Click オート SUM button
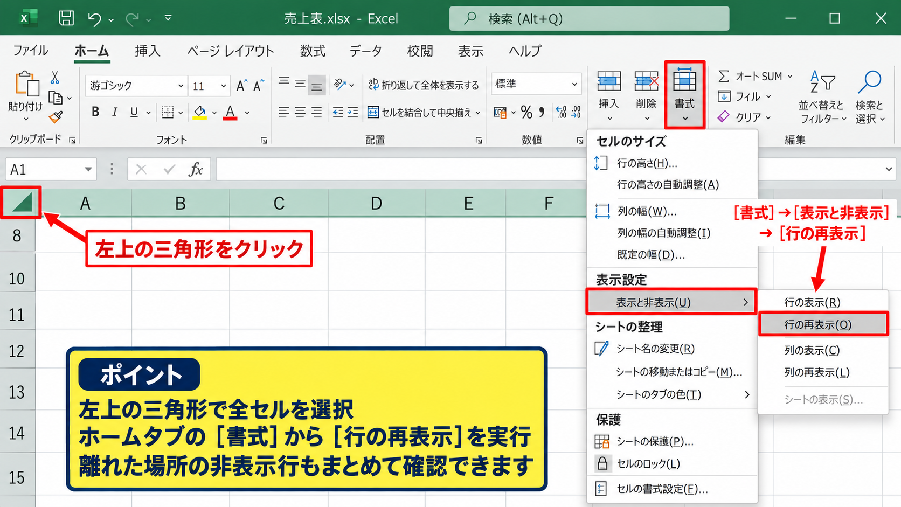Screen dimensions: 901x507 [x=756, y=76]
